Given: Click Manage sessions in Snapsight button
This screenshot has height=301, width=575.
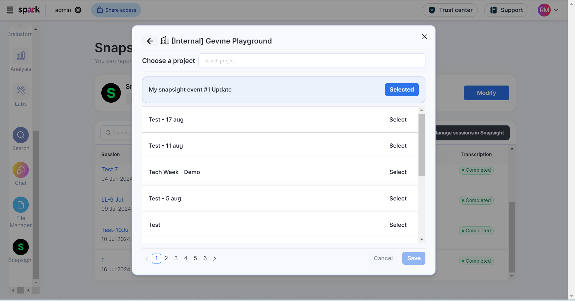Looking at the screenshot, I should click(x=472, y=133).
